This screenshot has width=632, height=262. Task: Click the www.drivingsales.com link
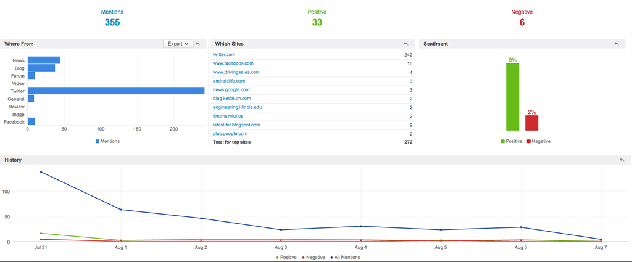236,72
